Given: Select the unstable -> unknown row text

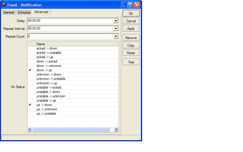Looking at the screenshot, I should point(51,96).
